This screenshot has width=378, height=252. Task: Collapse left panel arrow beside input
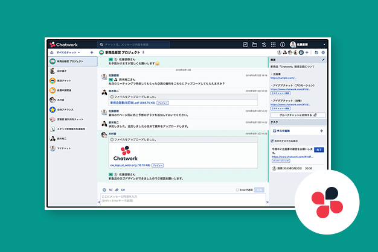coord(99,202)
